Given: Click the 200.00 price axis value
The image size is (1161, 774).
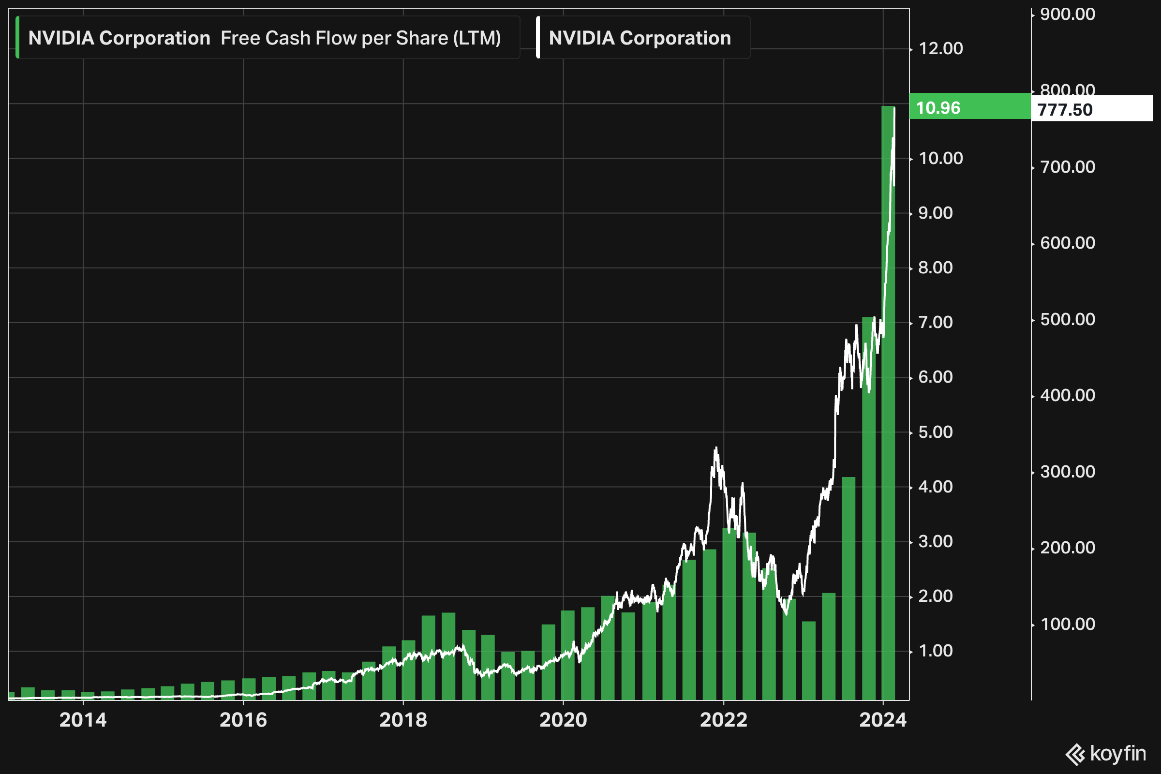Looking at the screenshot, I should (x=1068, y=549).
